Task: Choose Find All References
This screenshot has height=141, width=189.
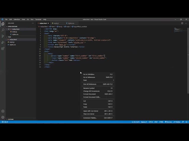Action: tap(98, 84)
